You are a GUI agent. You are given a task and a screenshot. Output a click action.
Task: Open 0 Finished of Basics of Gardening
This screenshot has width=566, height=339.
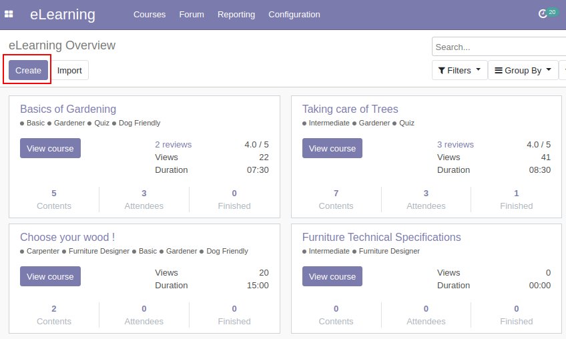pos(234,200)
